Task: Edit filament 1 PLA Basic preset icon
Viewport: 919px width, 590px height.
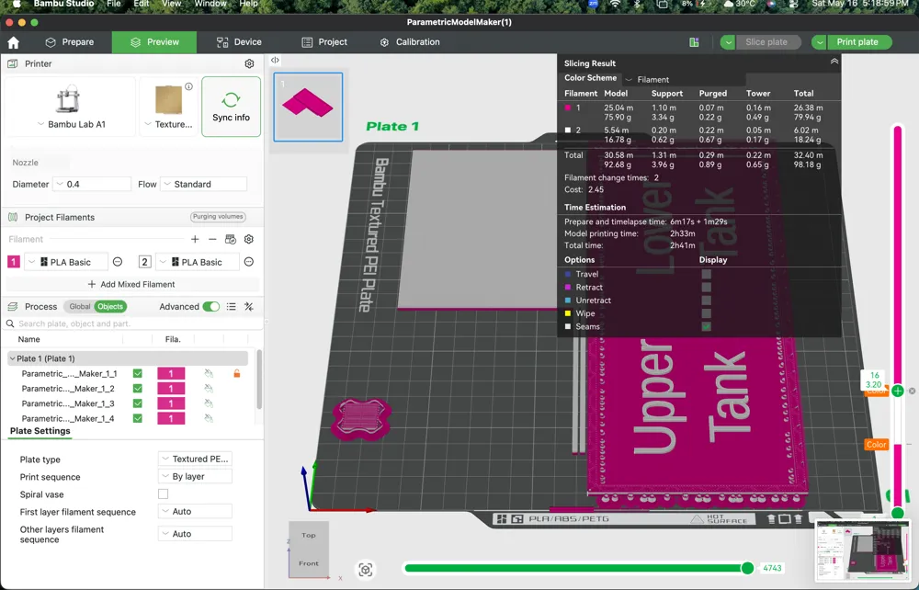Action: (118, 262)
